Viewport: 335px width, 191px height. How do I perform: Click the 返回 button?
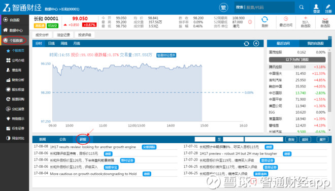pos(305,140)
